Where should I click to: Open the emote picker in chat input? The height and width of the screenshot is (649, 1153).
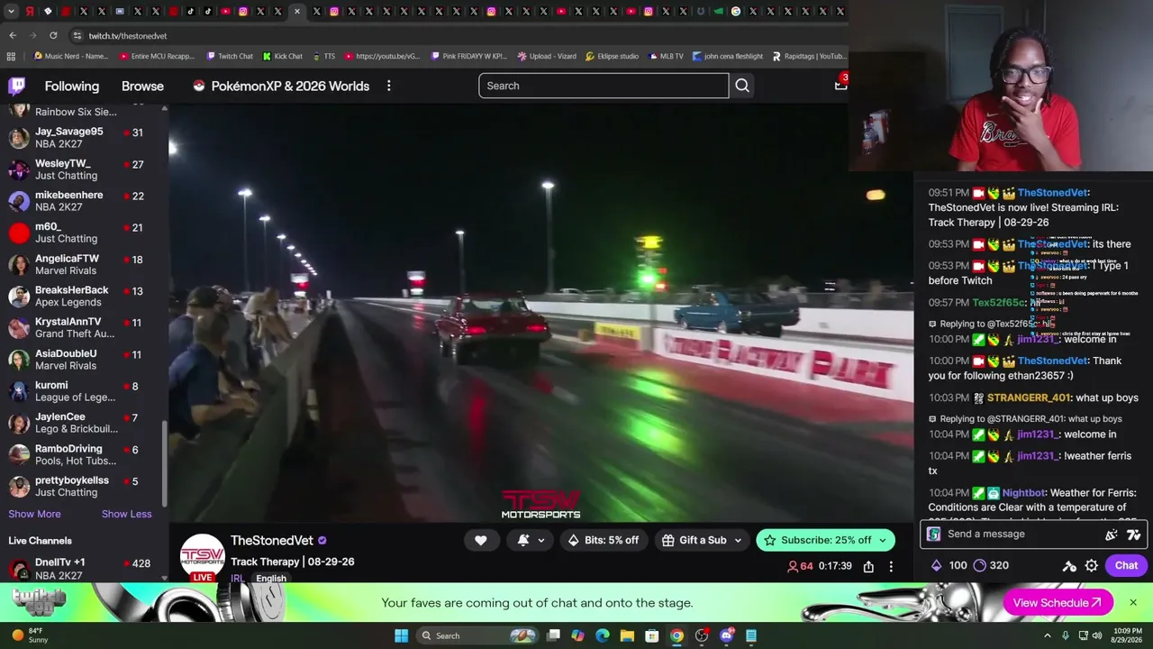[x=1133, y=535]
